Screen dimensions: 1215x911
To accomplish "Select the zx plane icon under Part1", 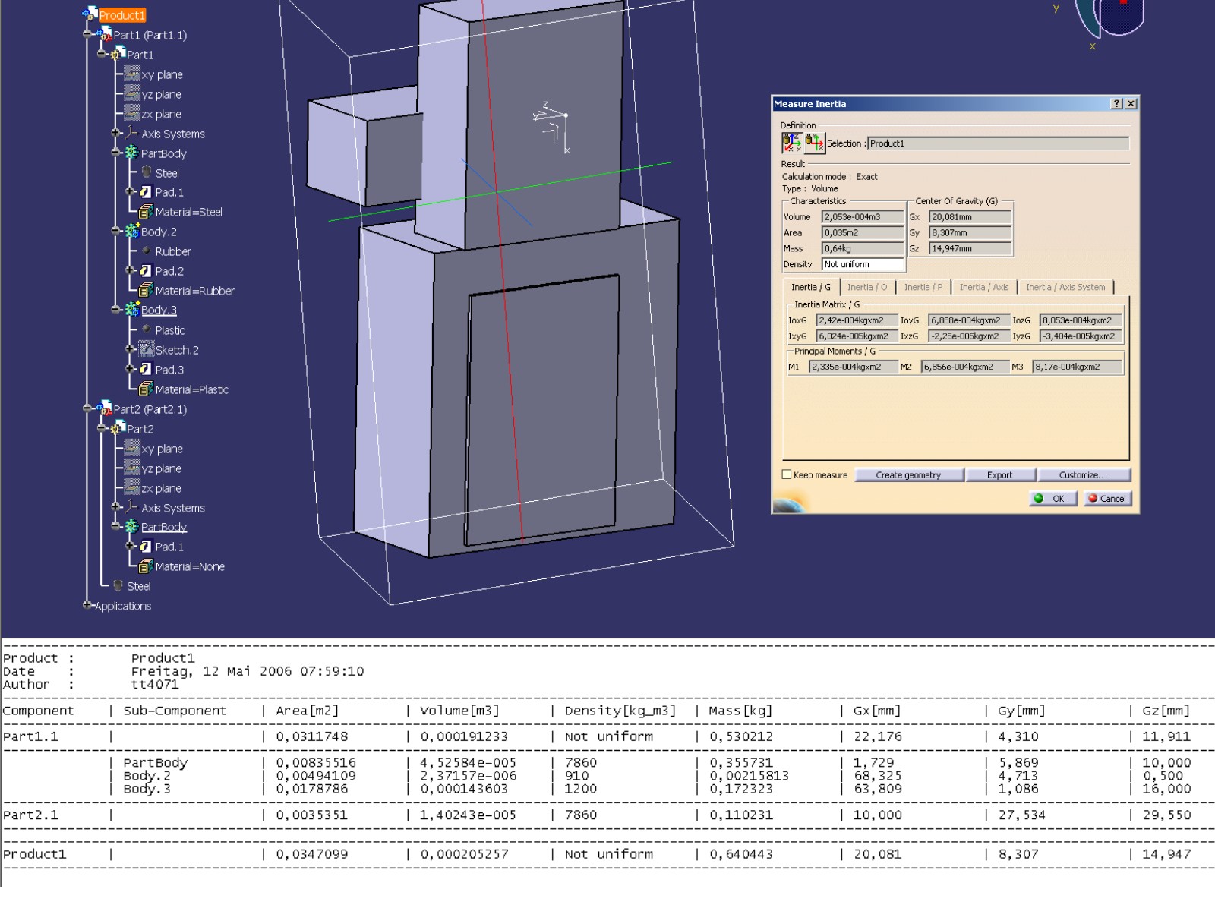I will tap(132, 113).
